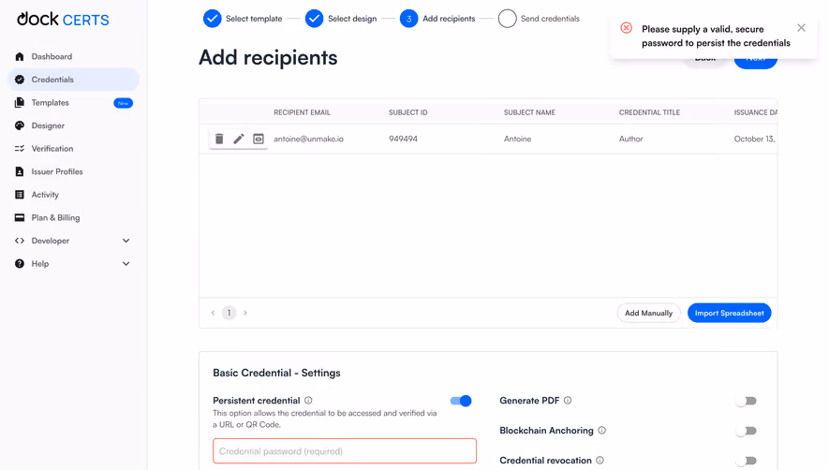The height and width of the screenshot is (470, 829).
Task: Enable the Blockchain Anchoring toggle
Action: click(747, 431)
